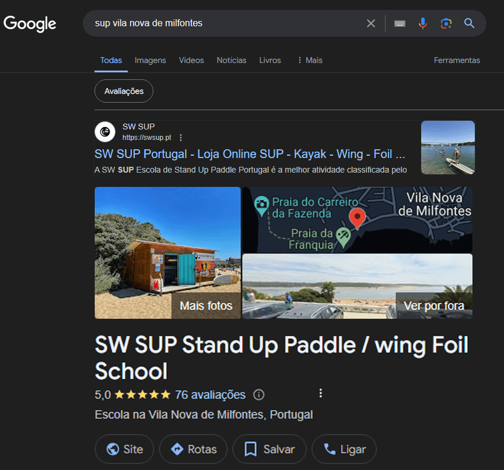Click inside the search query field
504x470 pixels.
click(x=222, y=23)
